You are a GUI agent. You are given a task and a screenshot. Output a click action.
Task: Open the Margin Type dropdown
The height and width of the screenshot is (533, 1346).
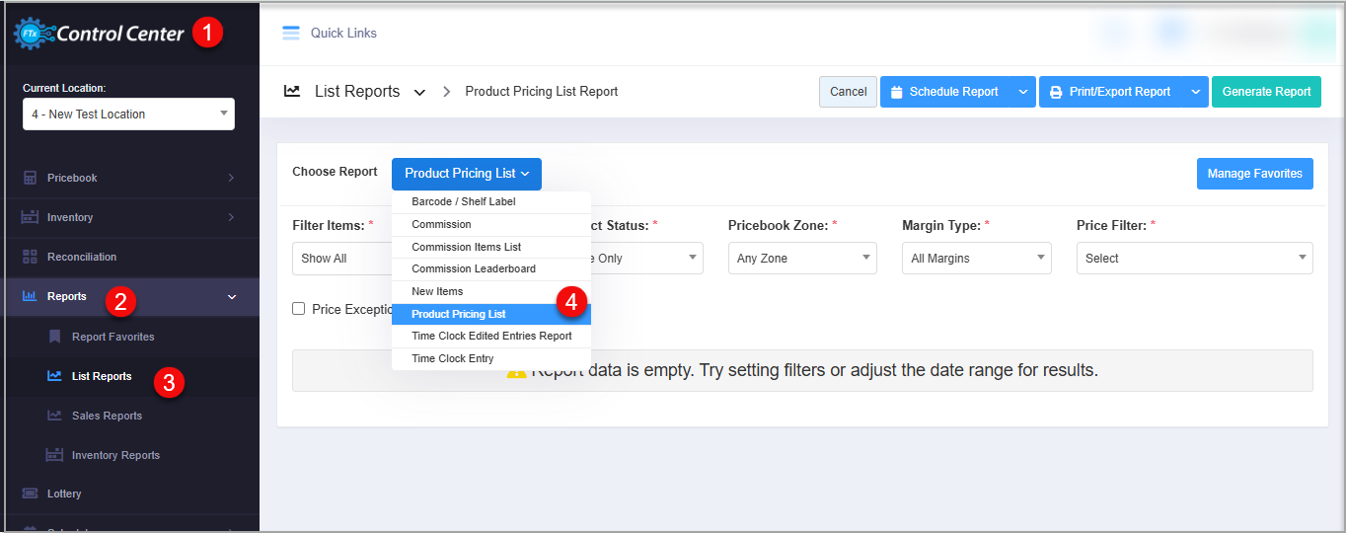pyautogui.click(x=976, y=259)
